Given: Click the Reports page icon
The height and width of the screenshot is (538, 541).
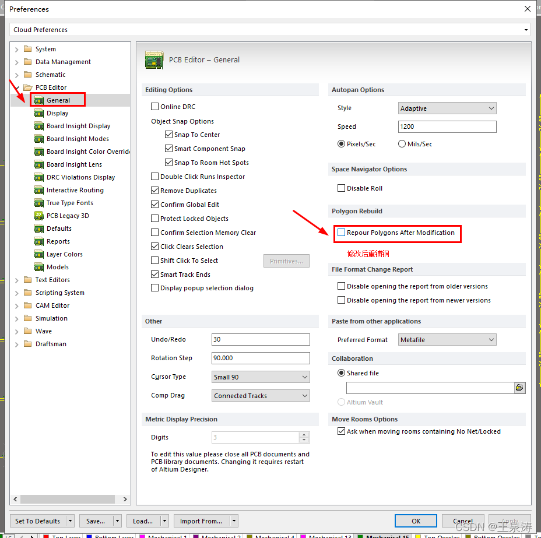Looking at the screenshot, I should tap(39, 241).
